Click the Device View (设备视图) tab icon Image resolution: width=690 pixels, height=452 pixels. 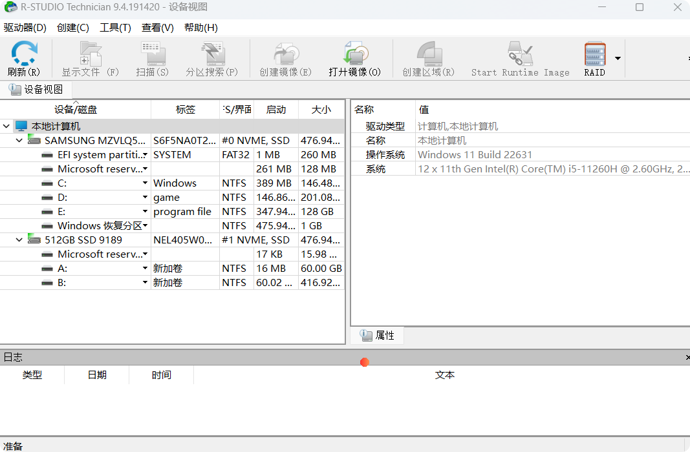tap(15, 89)
